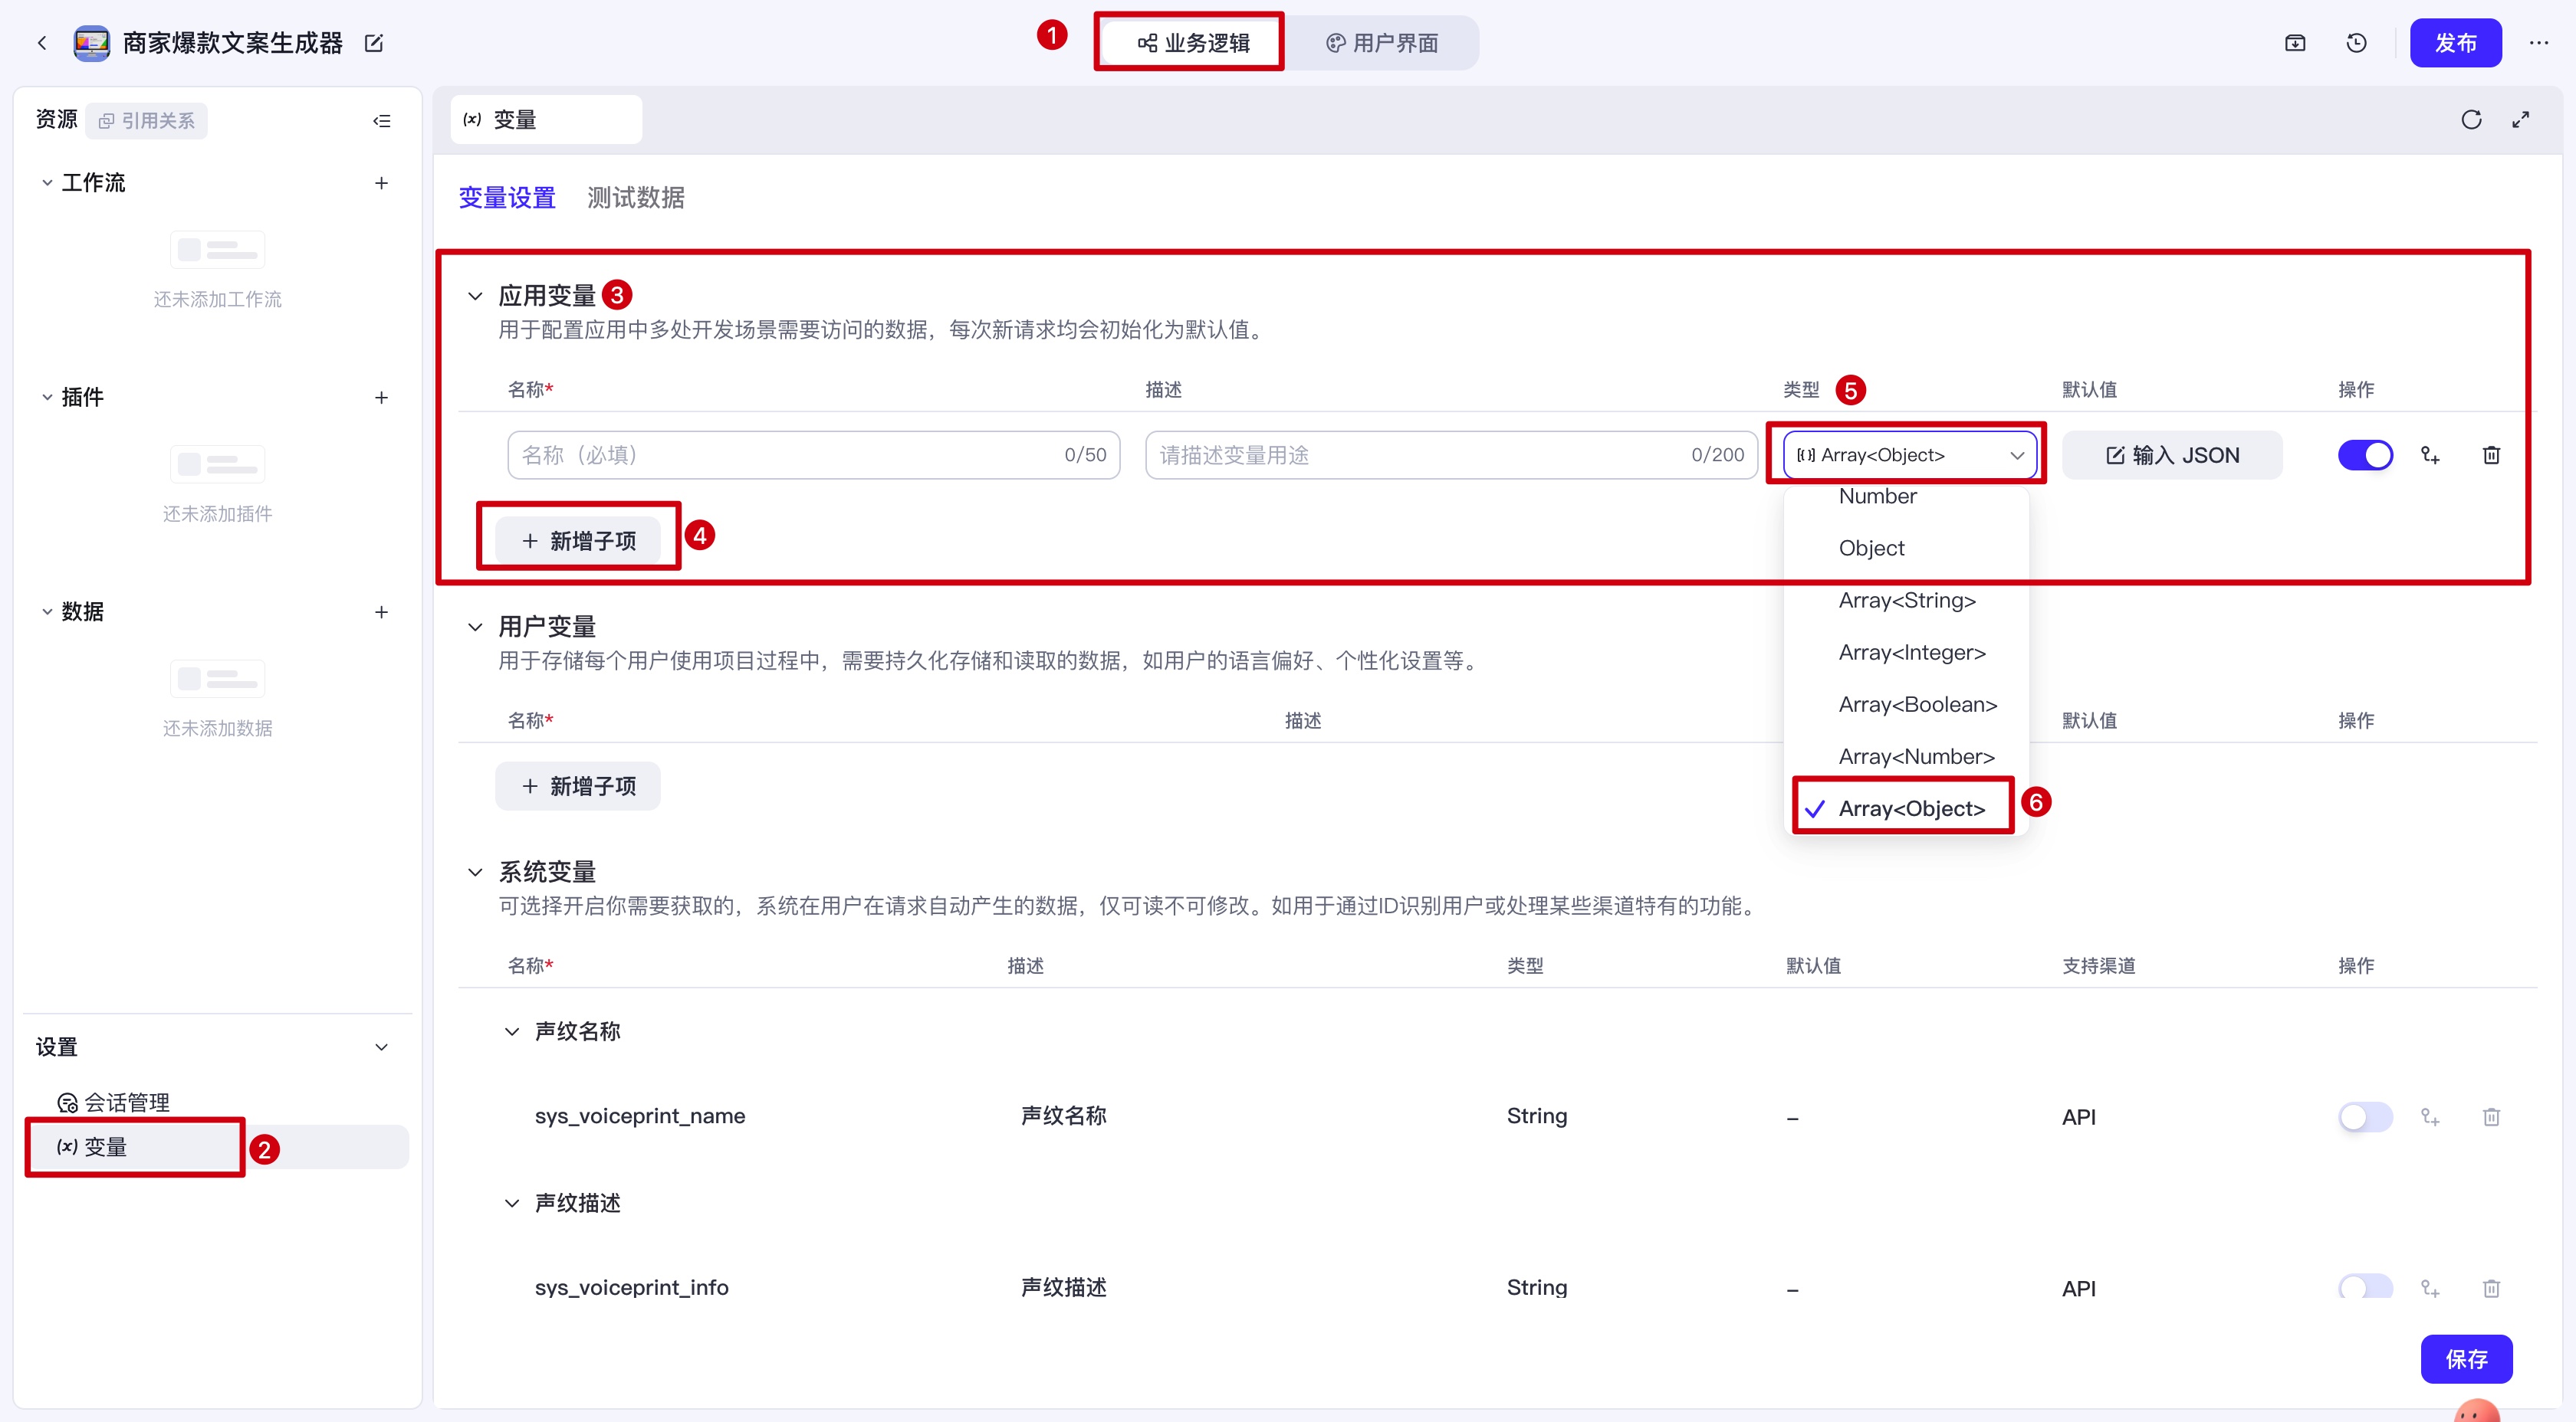
Task: Click the 输入 JSON button
Action: [2172, 456]
